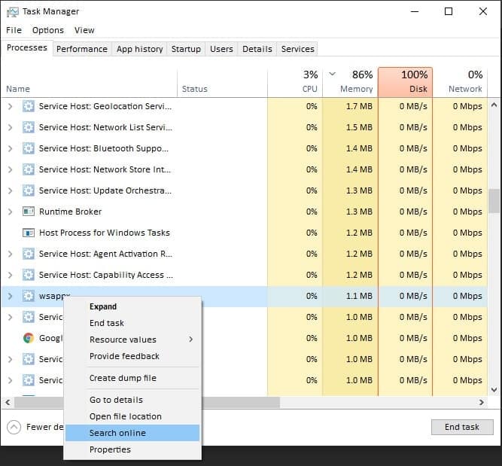
Task: Open the File menu
Action: click(14, 30)
